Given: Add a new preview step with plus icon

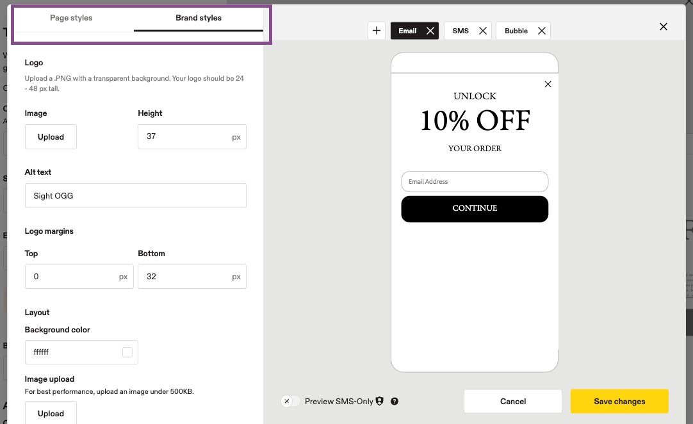Looking at the screenshot, I should click(x=376, y=31).
